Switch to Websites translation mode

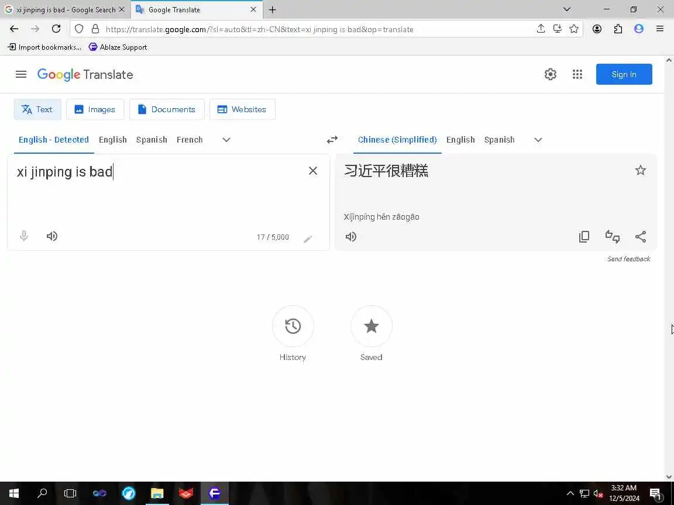[242, 109]
